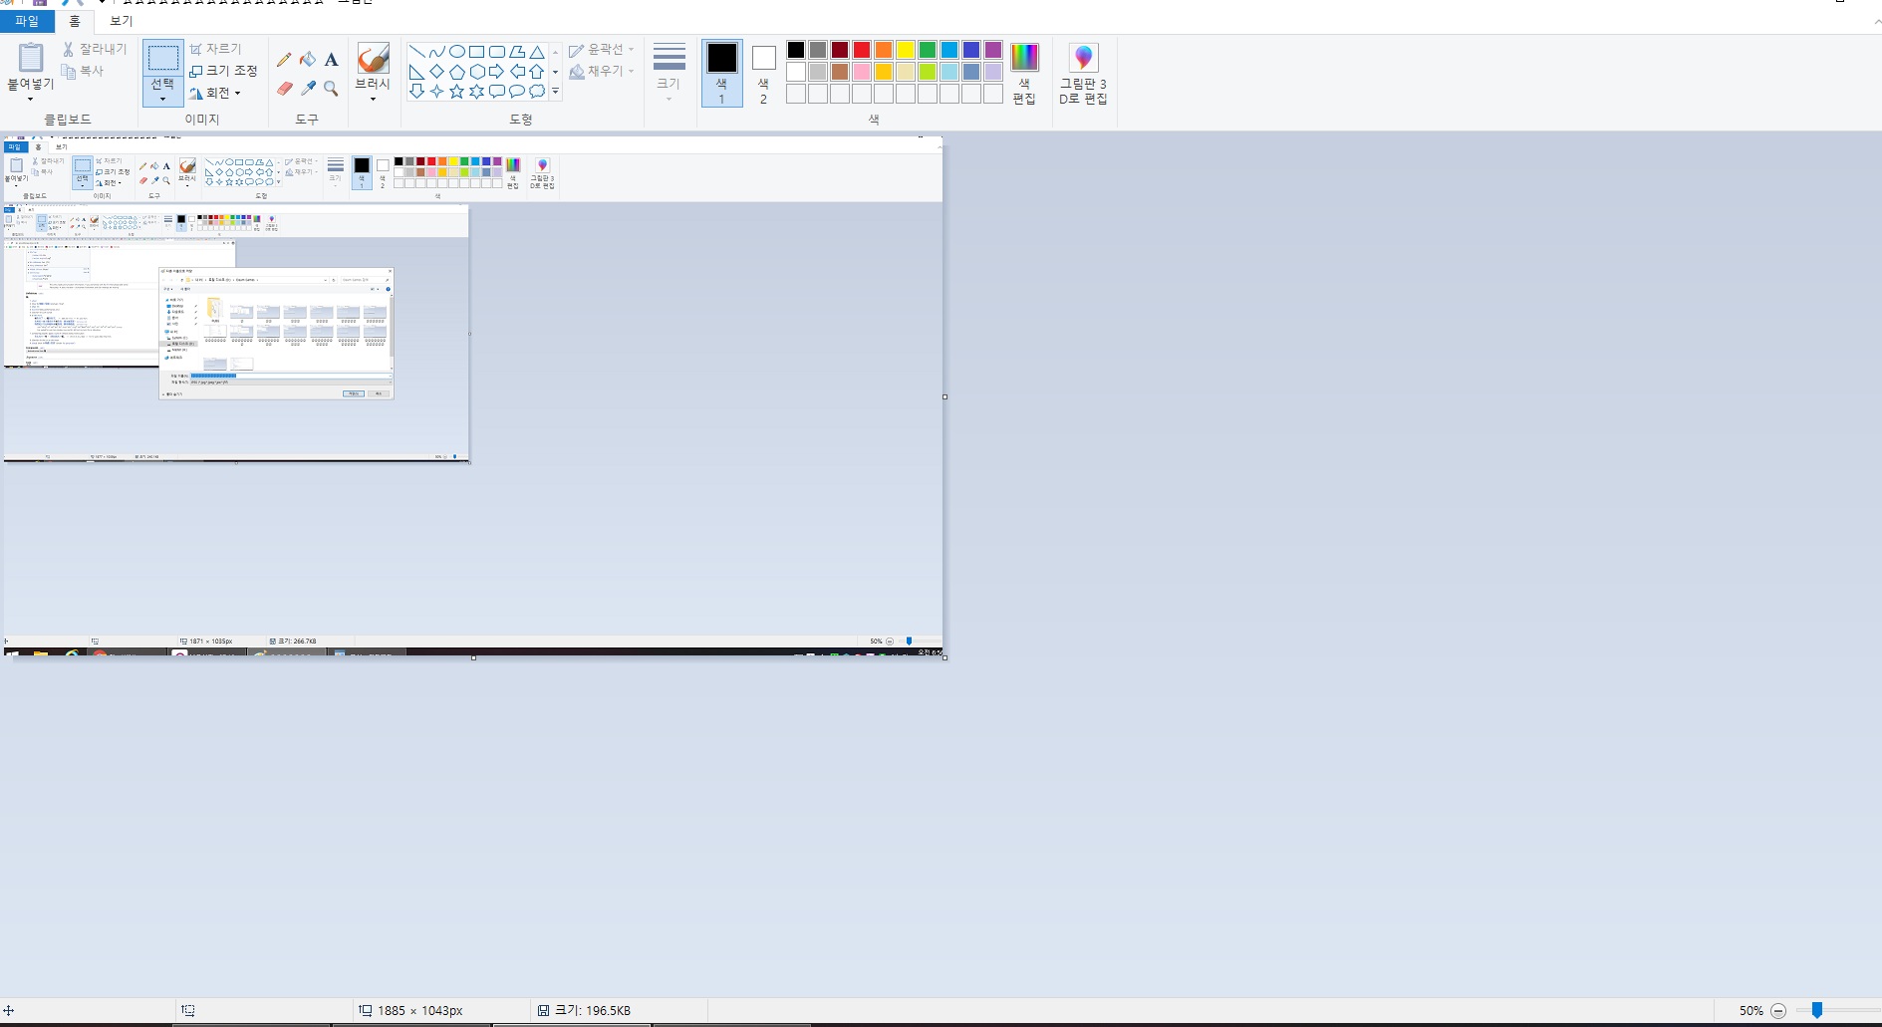Click the zoom slider handle
The width and height of the screenshot is (1882, 1027).
(1817, 1010)
